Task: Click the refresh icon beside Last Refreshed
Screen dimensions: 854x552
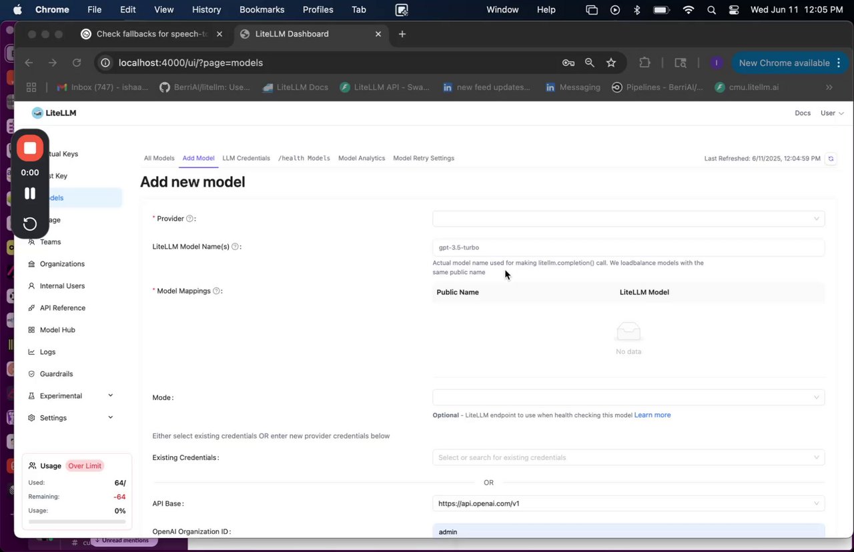Action: (x=831, y=159)
